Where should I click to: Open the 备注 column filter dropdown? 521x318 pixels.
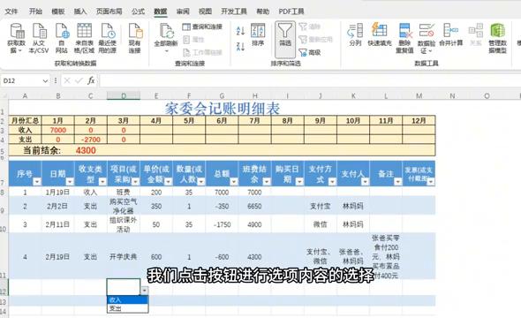click(x=397, y=181)
